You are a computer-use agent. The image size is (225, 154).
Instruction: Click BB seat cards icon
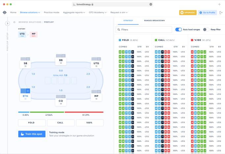(x=61, y=56)
